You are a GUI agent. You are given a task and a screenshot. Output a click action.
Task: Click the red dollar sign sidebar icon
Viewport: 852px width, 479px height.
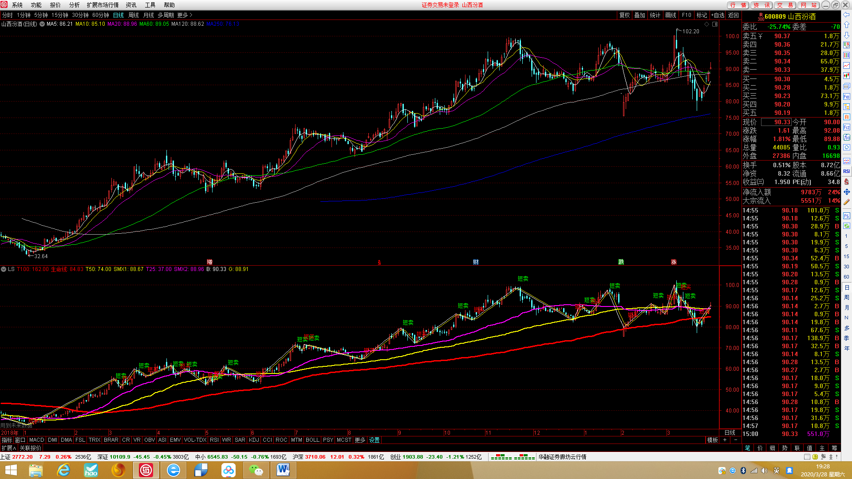(x=847, y=181)
